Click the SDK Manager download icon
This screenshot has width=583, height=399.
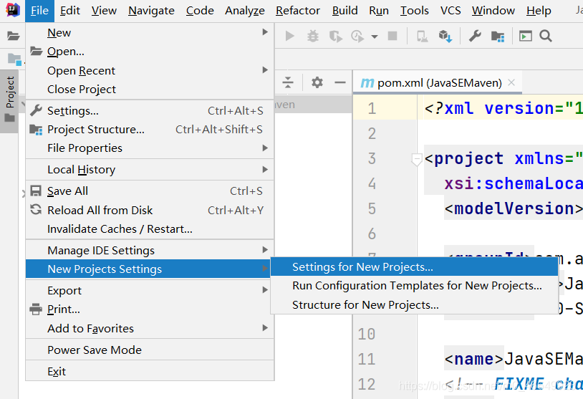pos(445,36)
